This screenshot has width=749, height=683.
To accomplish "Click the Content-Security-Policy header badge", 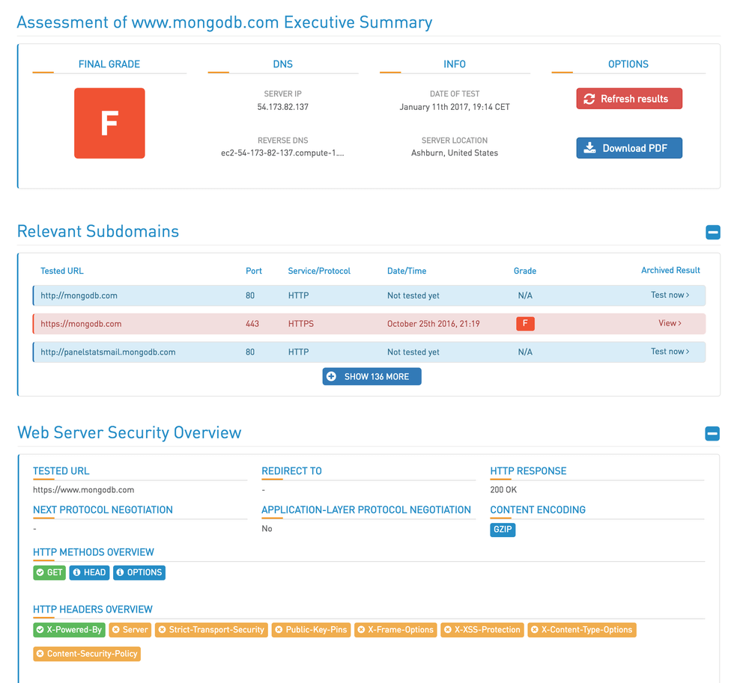I will (87, 654).
